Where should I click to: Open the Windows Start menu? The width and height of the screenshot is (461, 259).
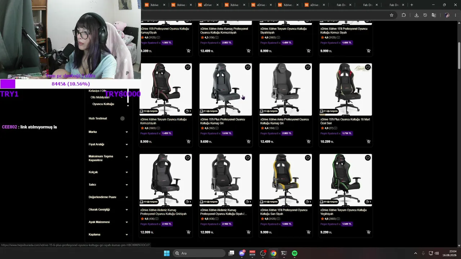[x=167, y=253]
